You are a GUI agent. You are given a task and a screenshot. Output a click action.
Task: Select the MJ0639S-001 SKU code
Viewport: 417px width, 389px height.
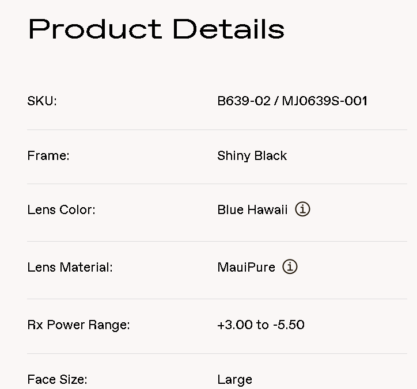coord(324,101)
